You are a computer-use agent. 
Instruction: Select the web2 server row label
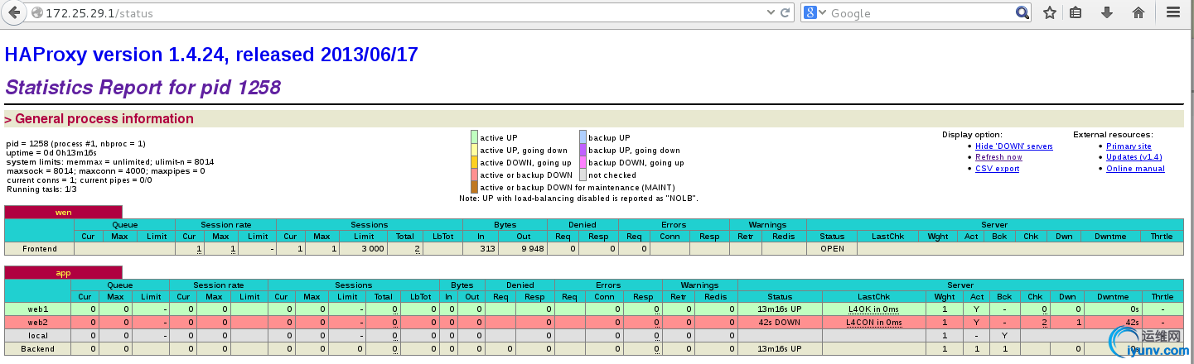pos(38,322)
